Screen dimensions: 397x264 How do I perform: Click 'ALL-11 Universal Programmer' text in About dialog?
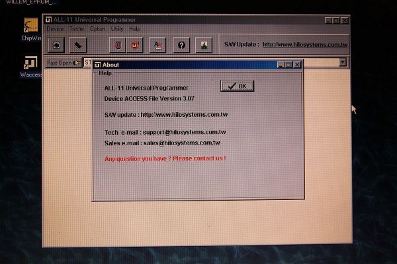pos(146,88)
